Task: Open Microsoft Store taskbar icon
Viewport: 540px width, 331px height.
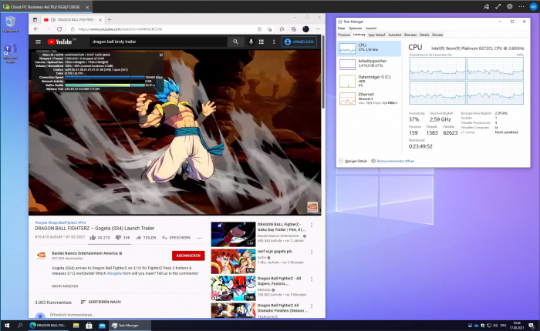Action: (89, 325)
